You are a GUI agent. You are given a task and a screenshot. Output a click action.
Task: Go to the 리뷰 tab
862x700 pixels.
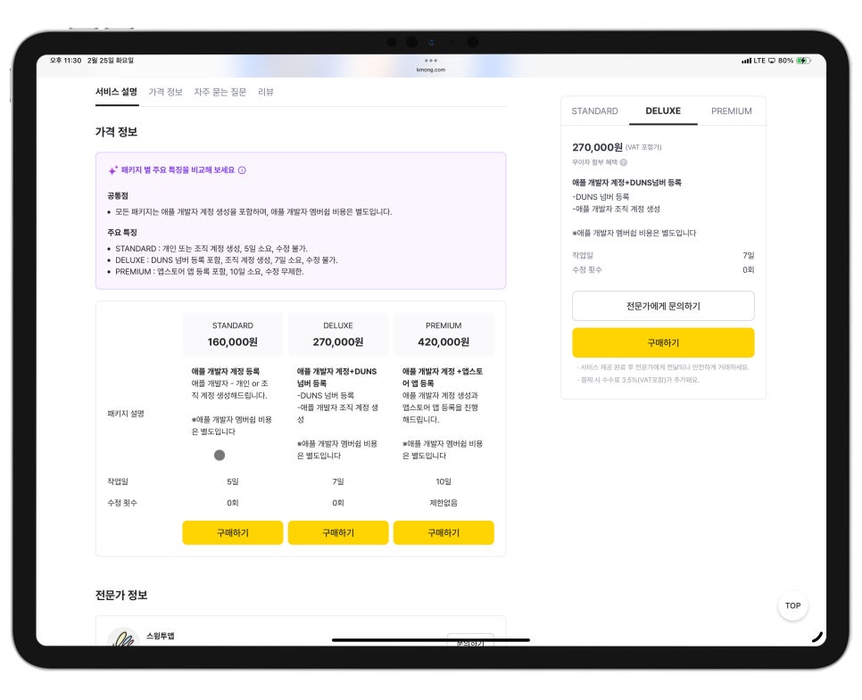(266, 92)
